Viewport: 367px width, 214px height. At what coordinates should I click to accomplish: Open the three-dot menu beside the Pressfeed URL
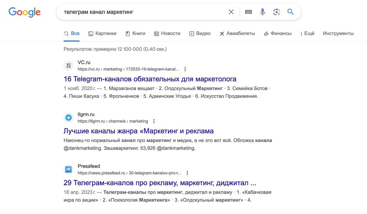[x=187, y=173]
